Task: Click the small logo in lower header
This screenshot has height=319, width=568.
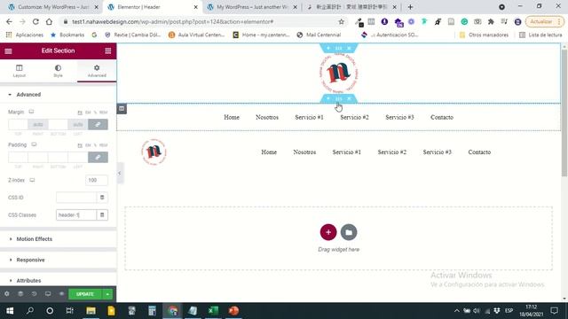Action: pos(154,152)
